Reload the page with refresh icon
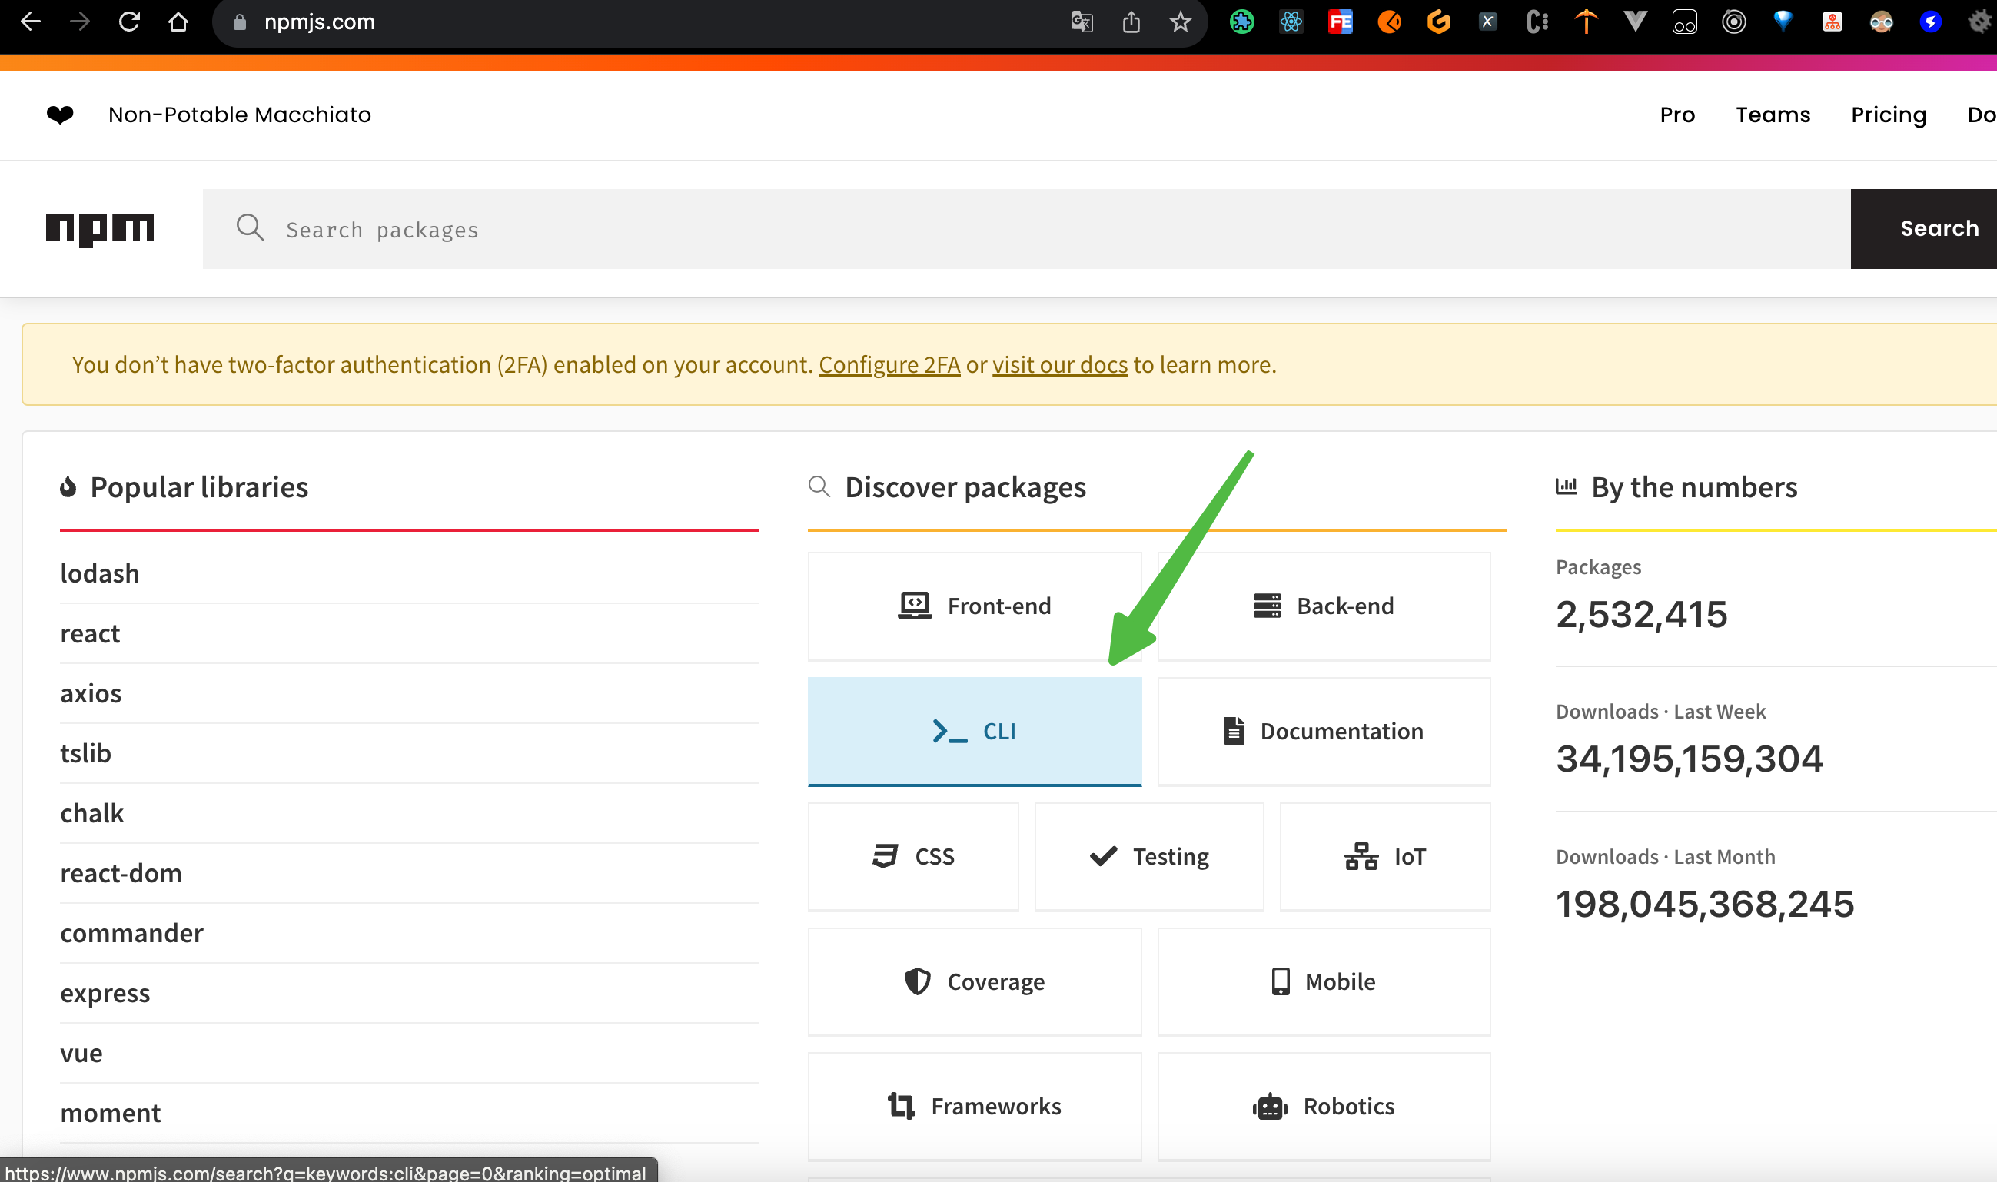 point(129,22)
